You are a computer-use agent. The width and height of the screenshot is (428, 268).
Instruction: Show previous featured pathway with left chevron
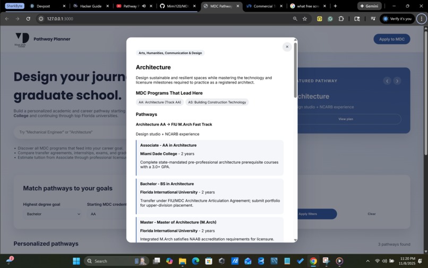pos(387,81)
